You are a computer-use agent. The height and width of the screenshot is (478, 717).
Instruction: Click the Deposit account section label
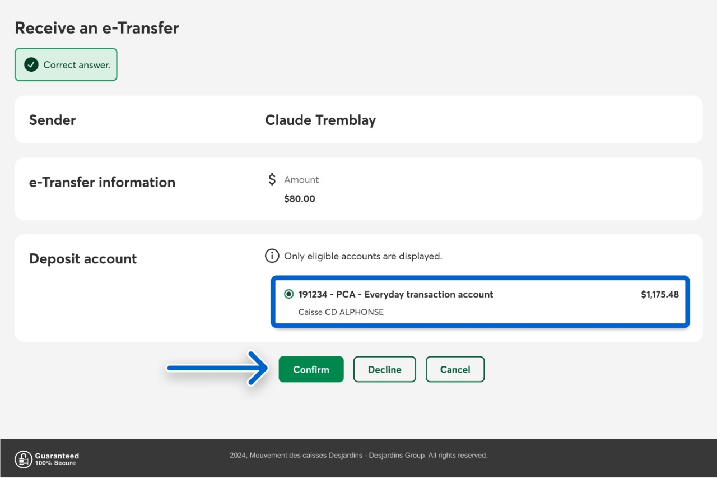pos(83,259)
